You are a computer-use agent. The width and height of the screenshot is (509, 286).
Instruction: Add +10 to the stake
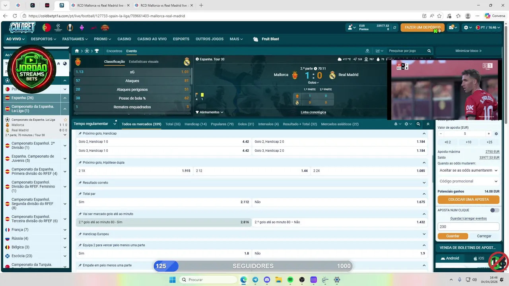[468, 142]
